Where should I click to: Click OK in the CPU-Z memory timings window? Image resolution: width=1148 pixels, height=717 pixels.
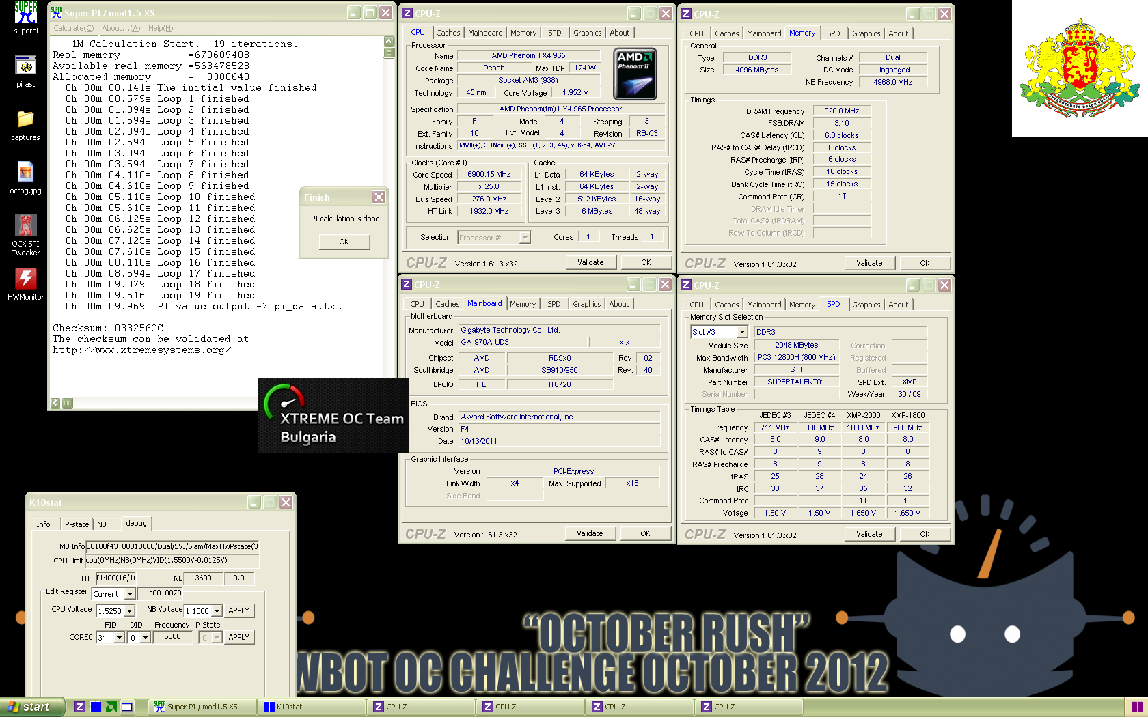pos(925,263)
